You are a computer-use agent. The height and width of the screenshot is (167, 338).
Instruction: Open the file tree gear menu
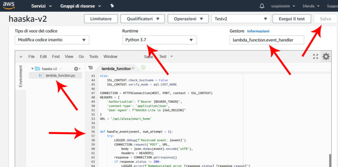point(77,69)
